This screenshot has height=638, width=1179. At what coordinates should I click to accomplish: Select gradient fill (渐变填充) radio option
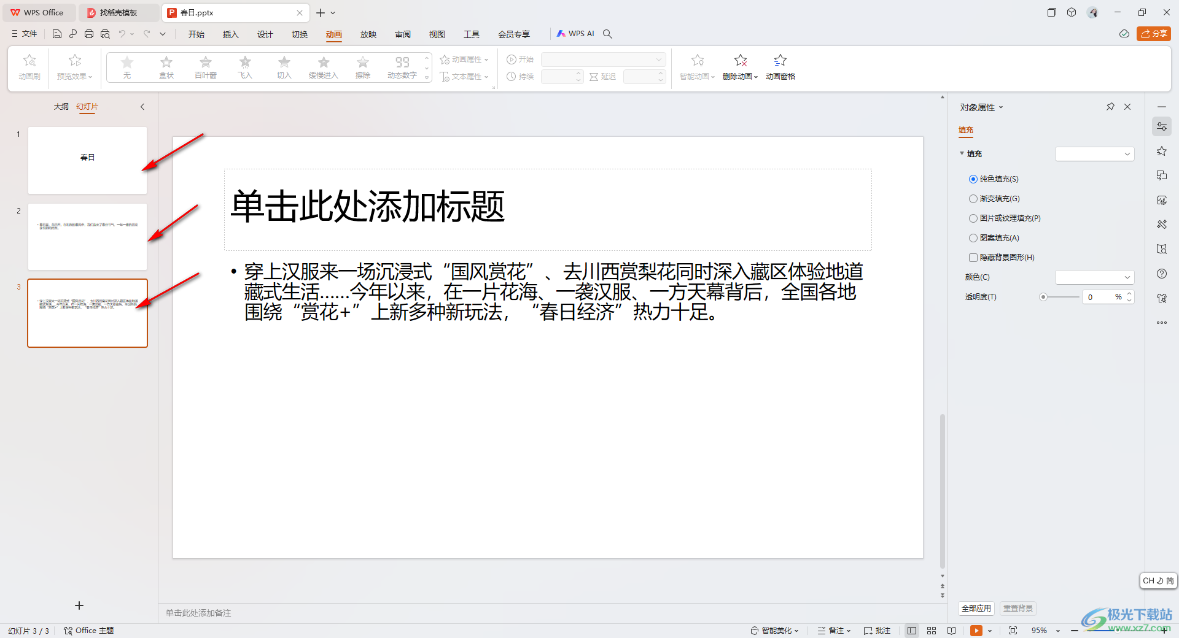click(973, 199)
